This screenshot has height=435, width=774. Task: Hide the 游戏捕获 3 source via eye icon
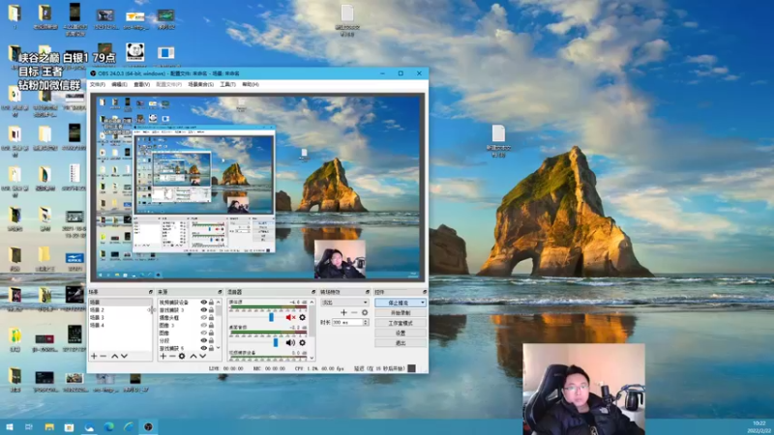pyautogui.click(x=203, y=309)
